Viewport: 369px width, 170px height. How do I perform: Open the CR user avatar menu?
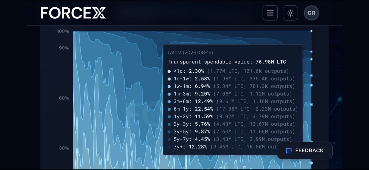[311, 13]
